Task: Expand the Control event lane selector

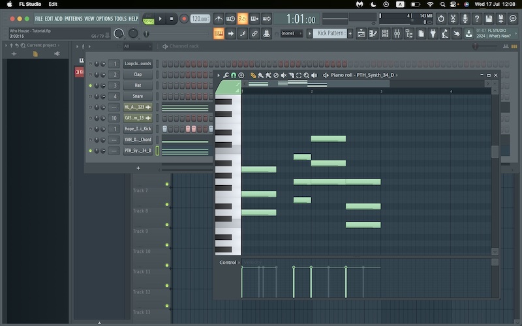Action: [228, 263]
